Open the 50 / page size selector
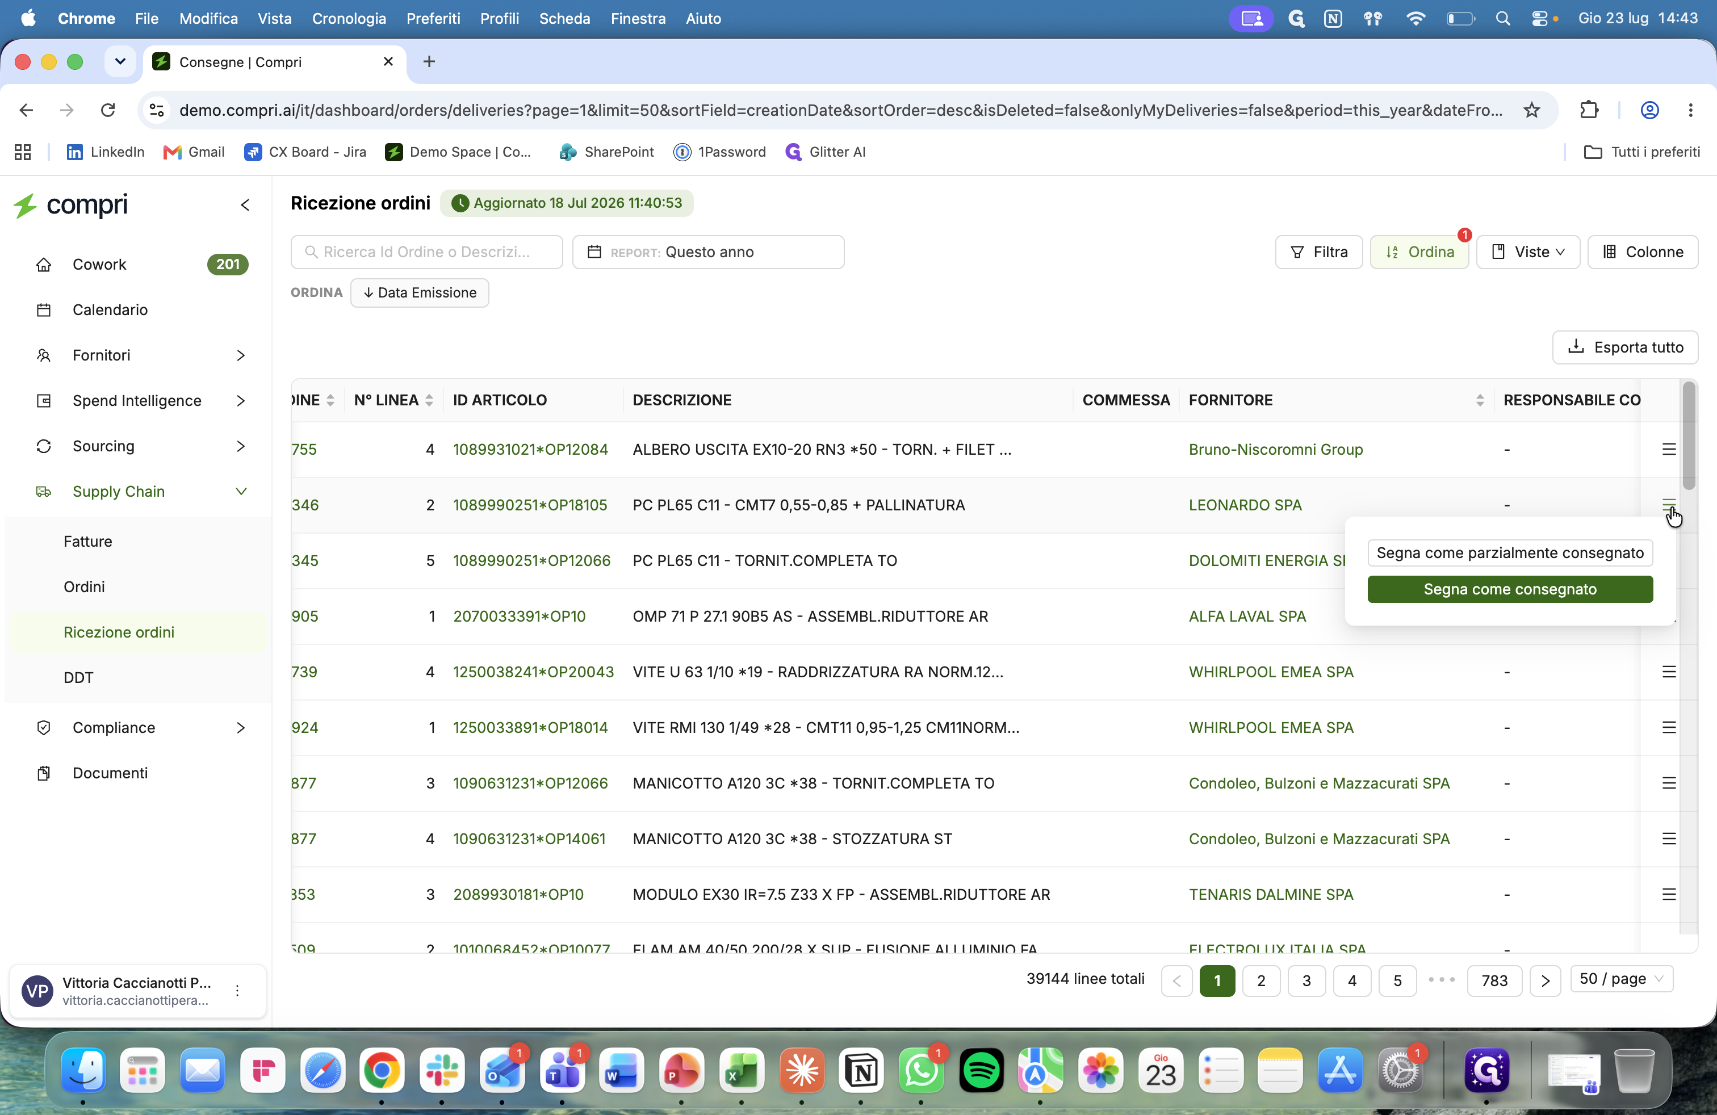This screenshot has width=1717, height=1115. click(1621, 979)
